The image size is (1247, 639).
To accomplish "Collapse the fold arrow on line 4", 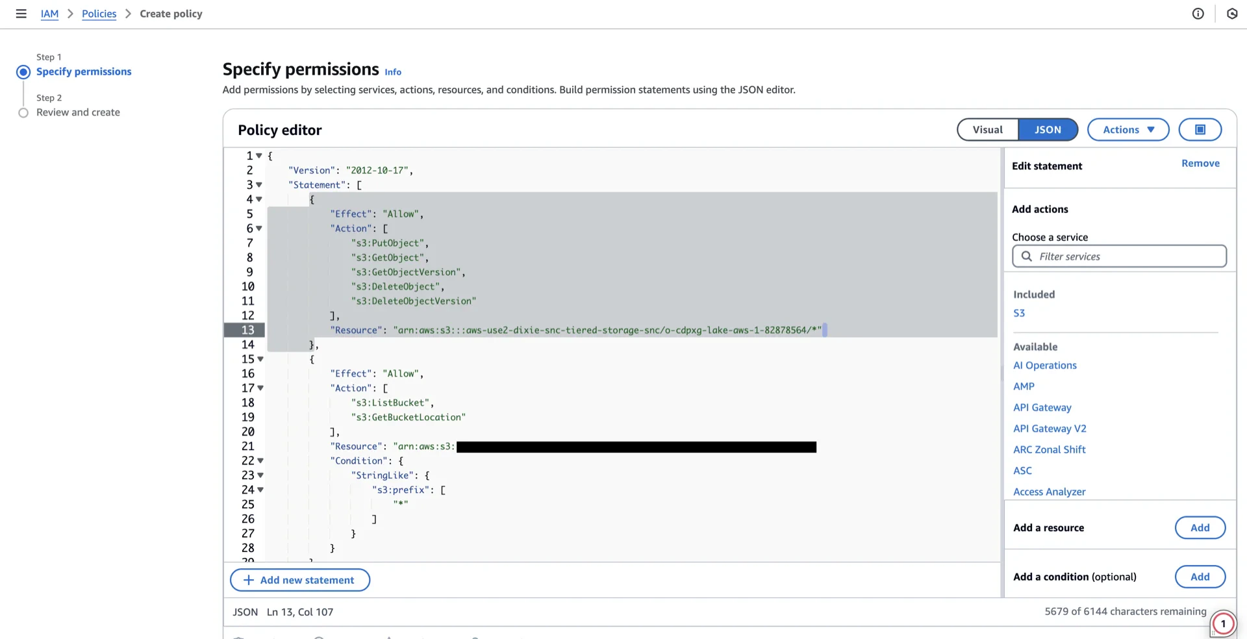I will [259, 199].
